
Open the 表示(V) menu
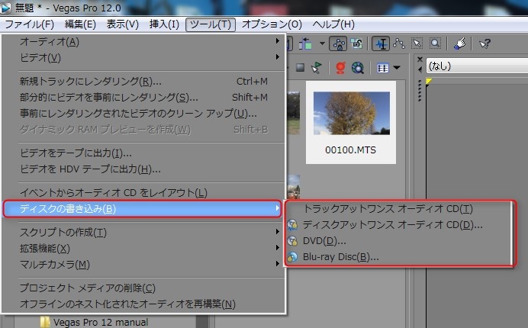point(123,24)
